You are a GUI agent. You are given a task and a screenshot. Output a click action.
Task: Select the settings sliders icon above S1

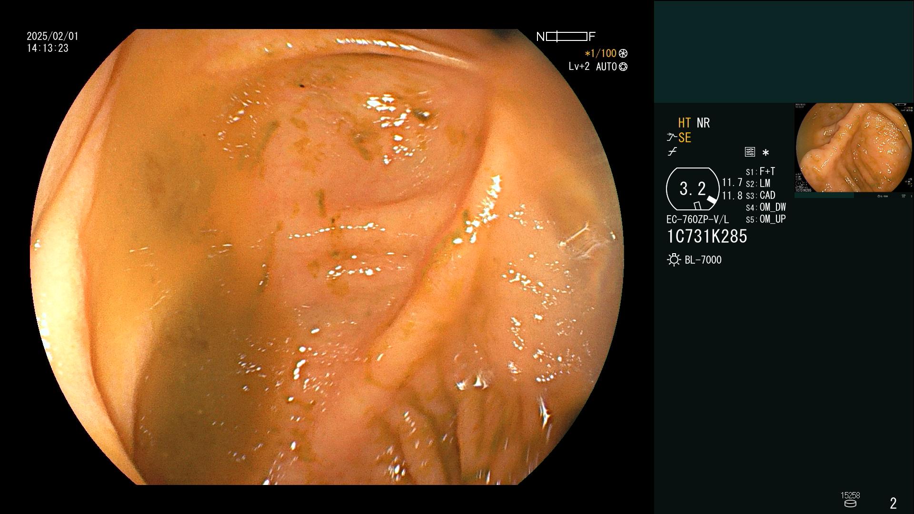click(750, 152)
